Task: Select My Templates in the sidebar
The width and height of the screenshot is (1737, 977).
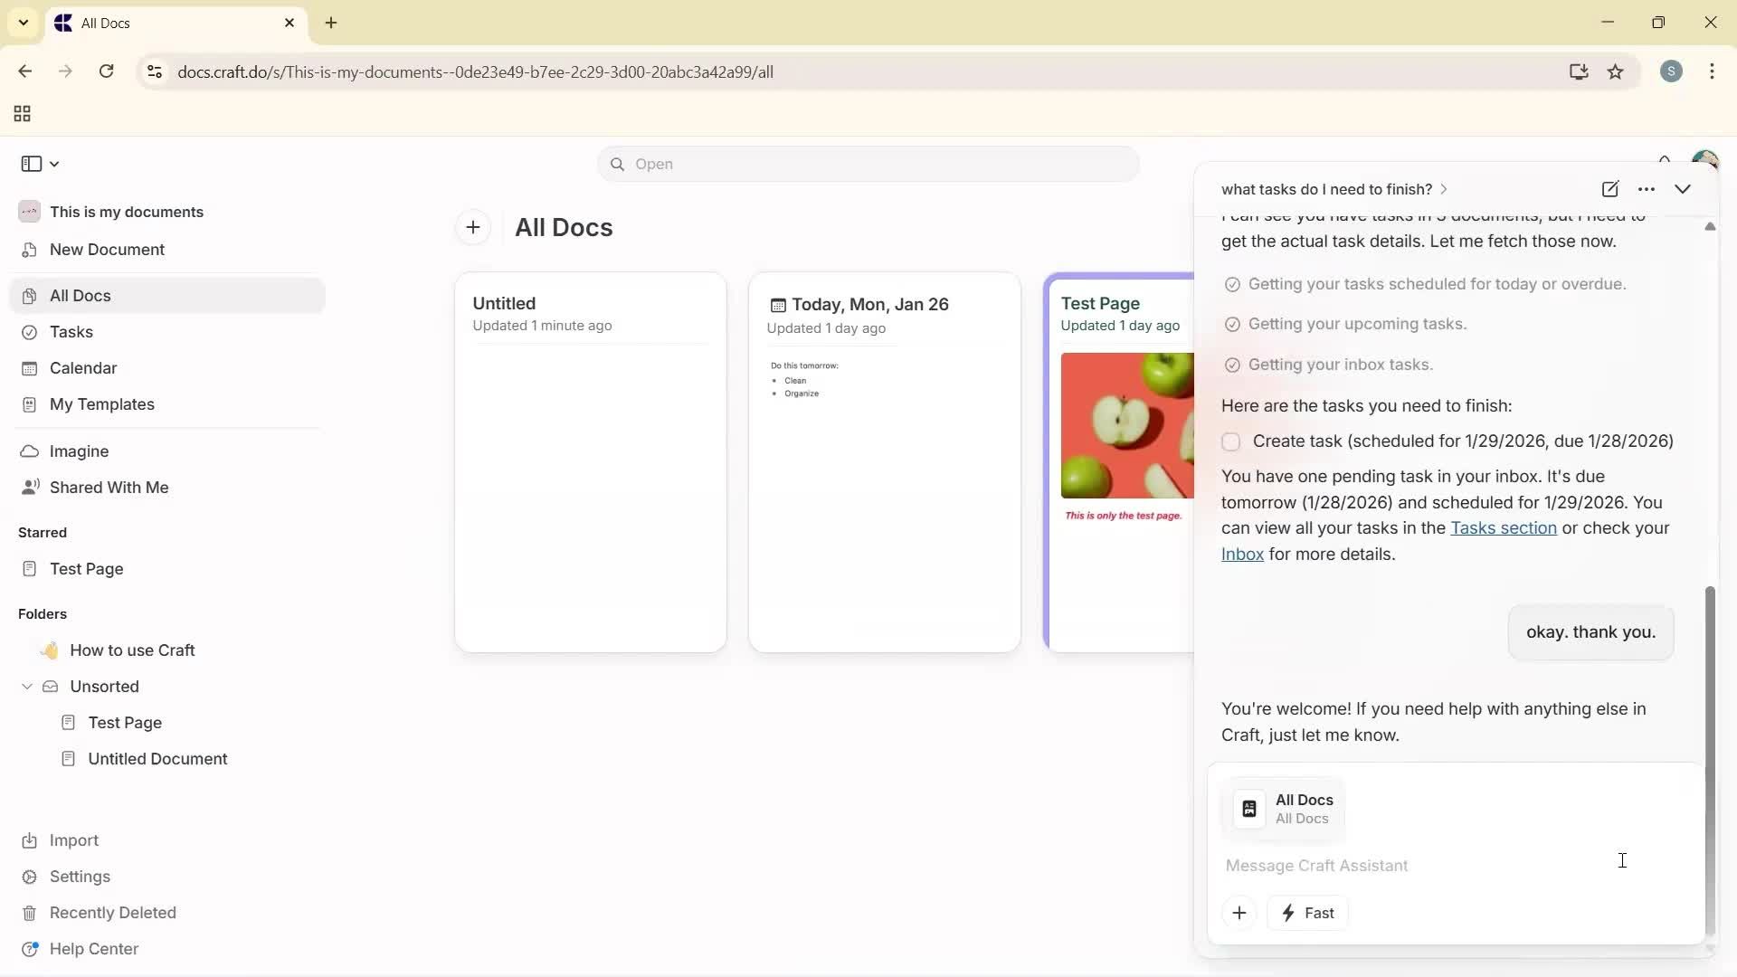Action: coord(100,404)
